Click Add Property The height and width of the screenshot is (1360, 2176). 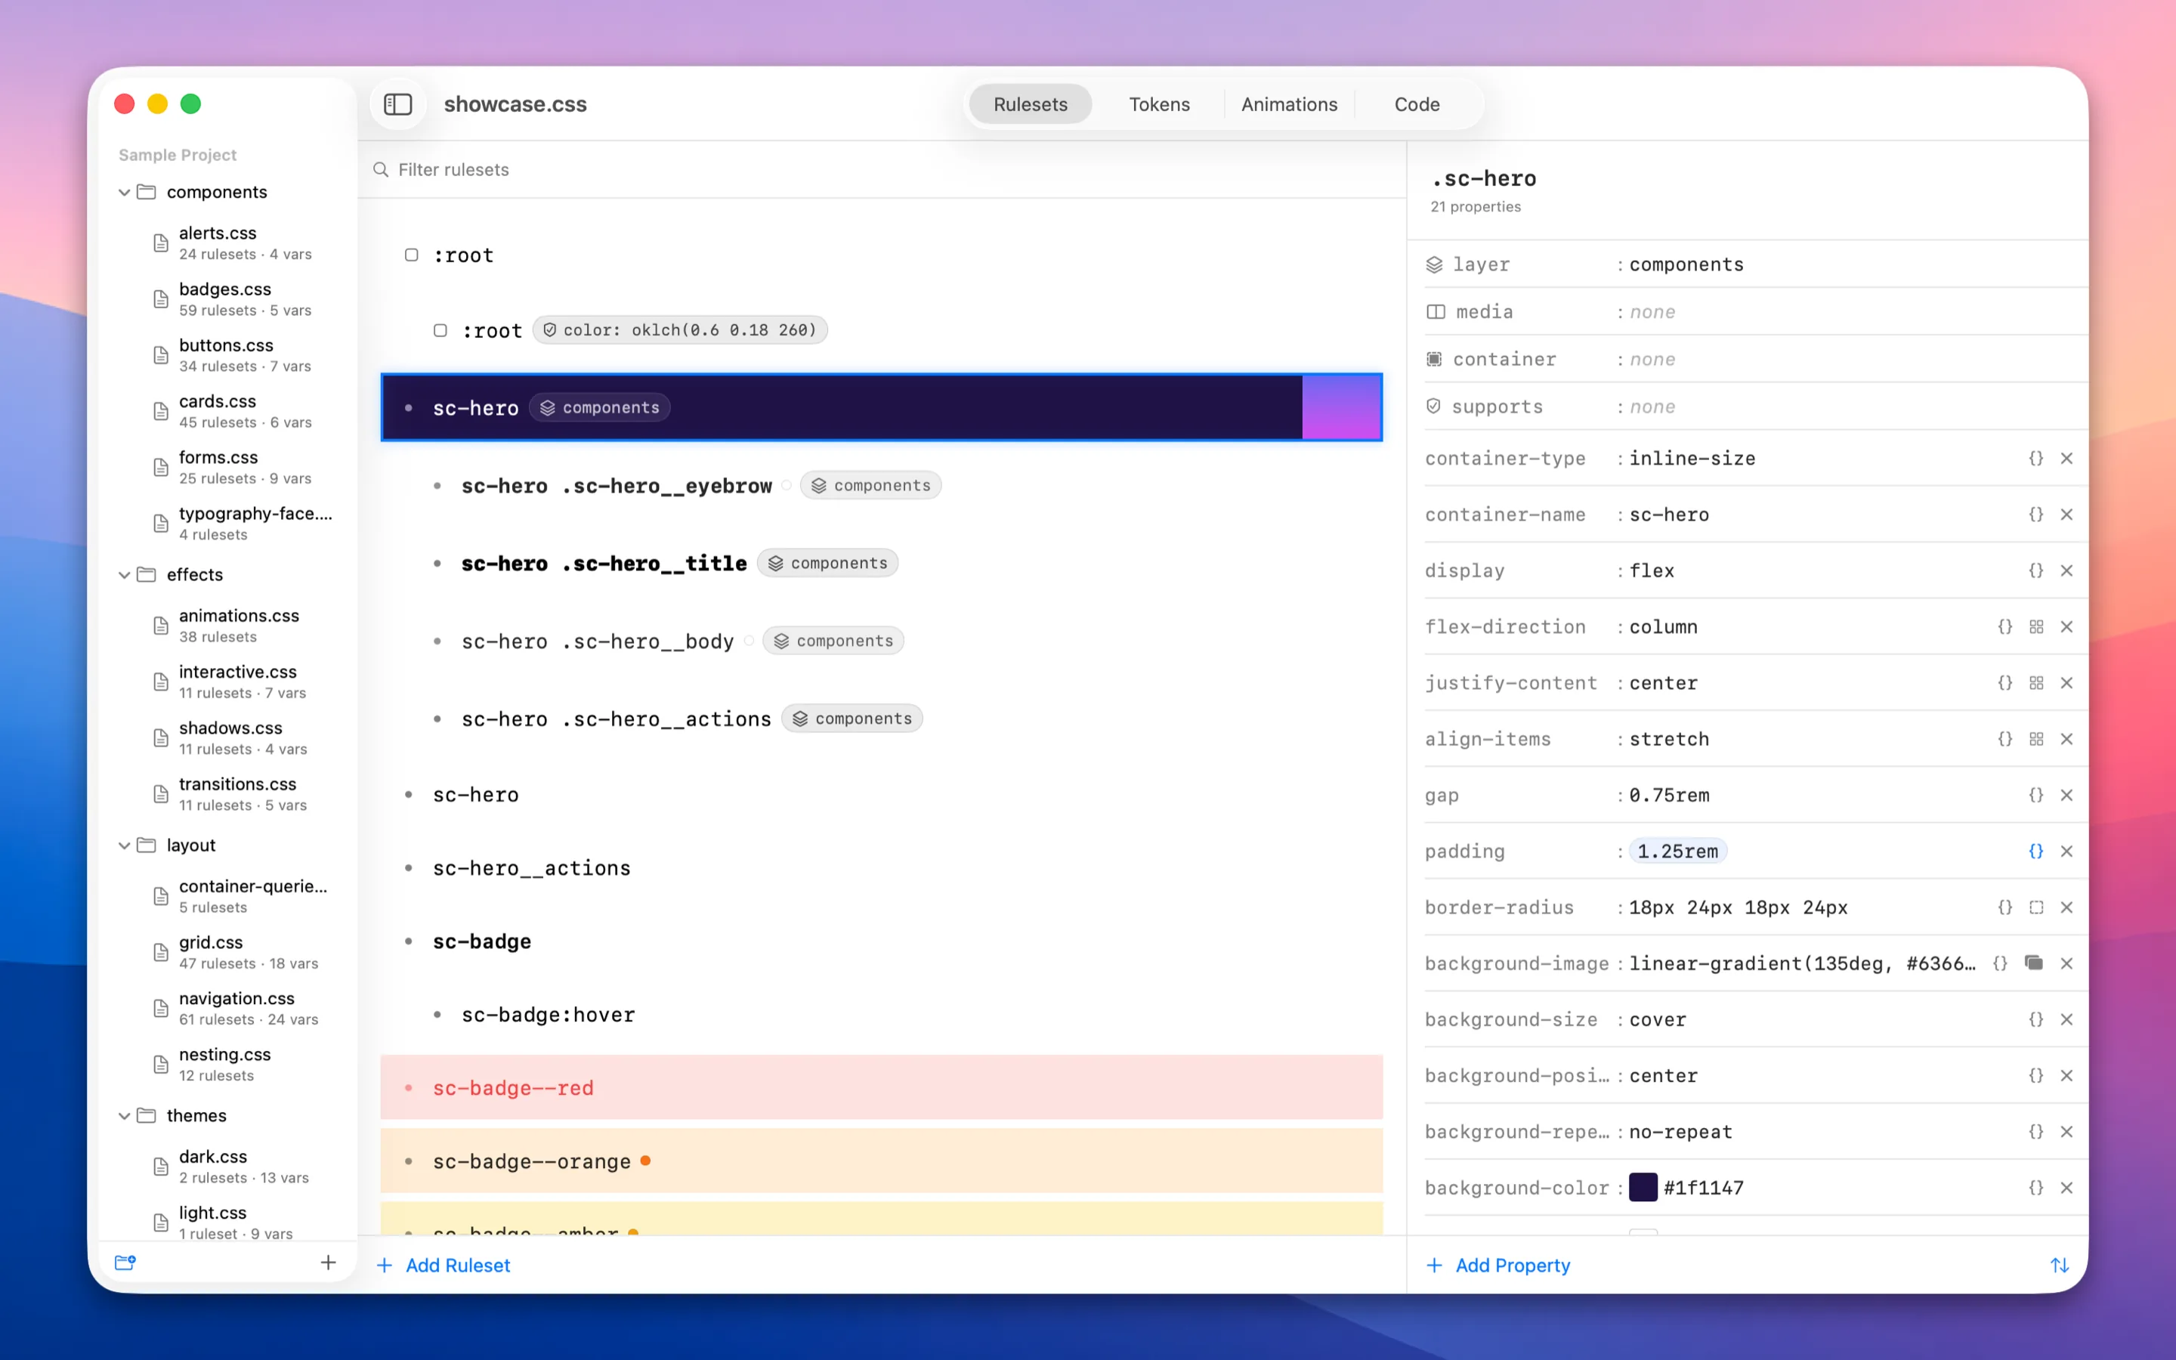tap(1499, 1266)
